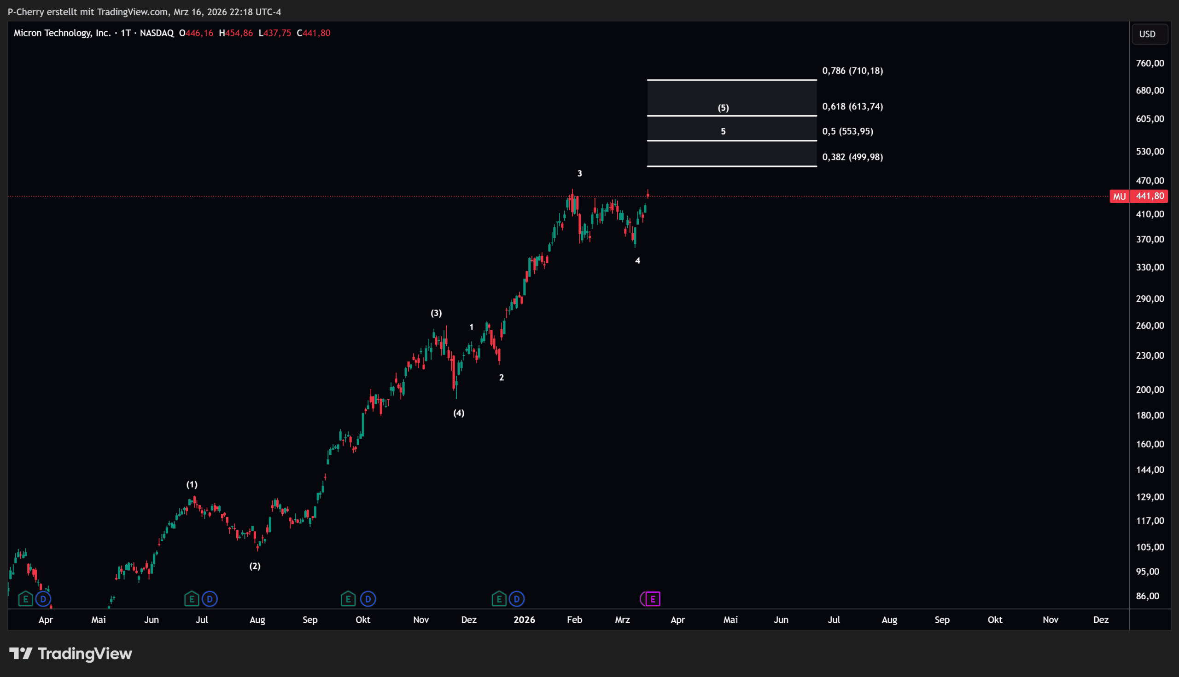Image resolution: width=1179 pixels, height=677 pixels.
Task: Click the Micron Technology, Inc. symbol title
Action: (x=62, y=33)
